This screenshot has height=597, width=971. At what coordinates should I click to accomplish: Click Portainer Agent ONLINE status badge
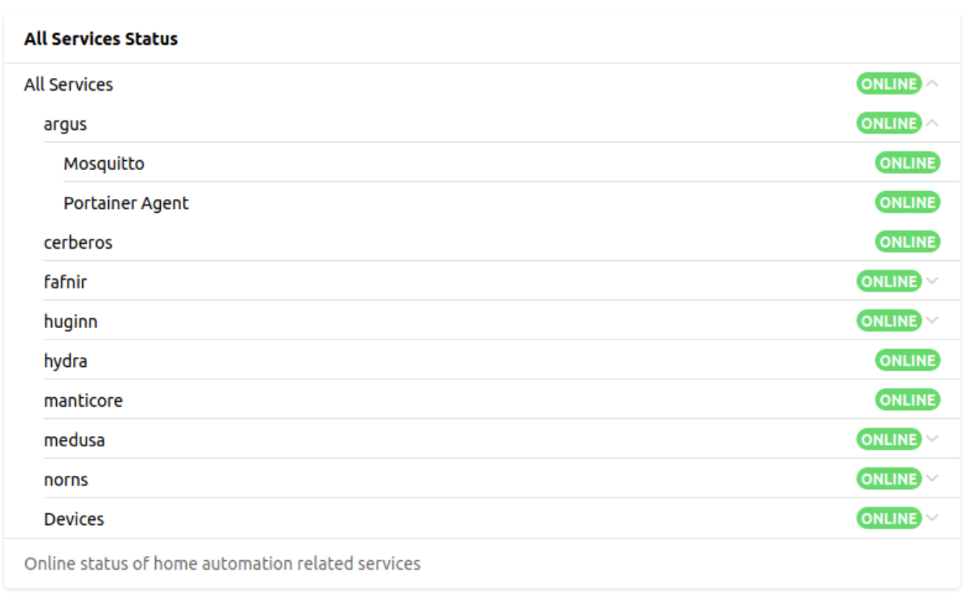908,203
